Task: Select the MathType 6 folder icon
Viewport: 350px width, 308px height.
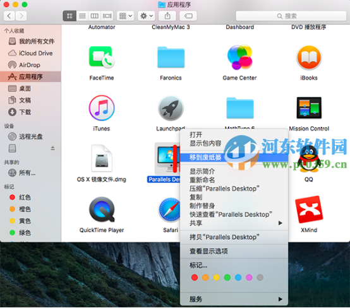Action: tap(239, 108)
